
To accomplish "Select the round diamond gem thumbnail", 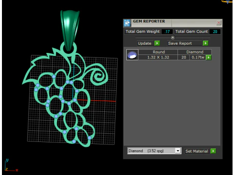I will pos(132,55).
